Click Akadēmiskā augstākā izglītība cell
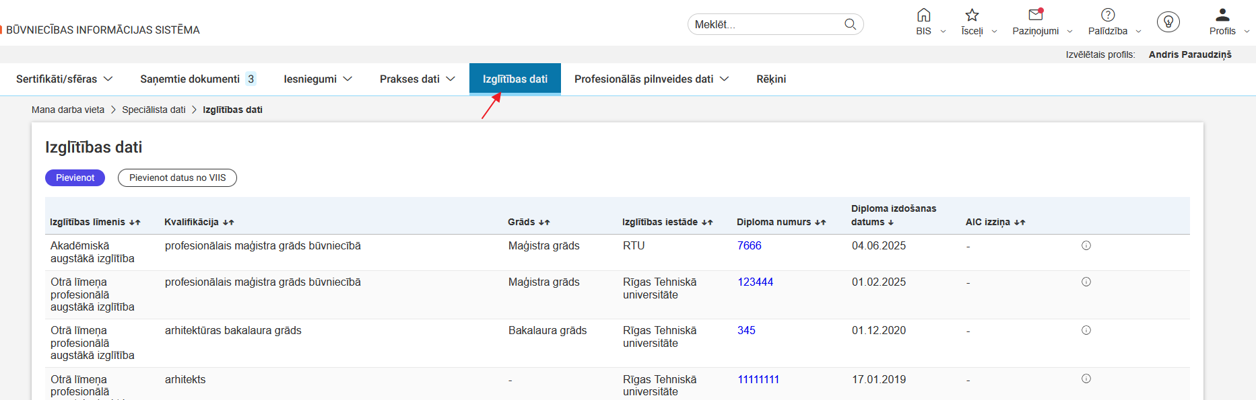Viewport: 1256px width, 400px height. [92, 252]
